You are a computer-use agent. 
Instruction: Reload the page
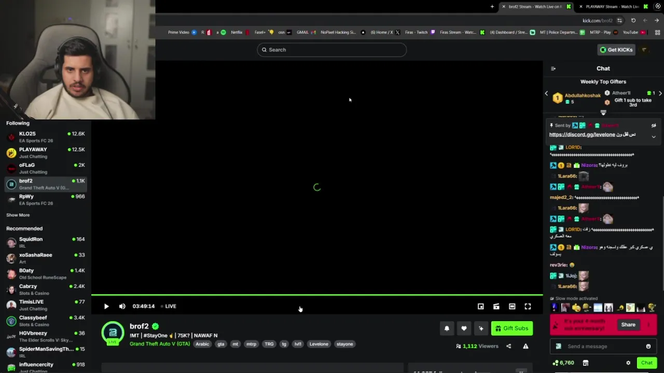point(633,21)
